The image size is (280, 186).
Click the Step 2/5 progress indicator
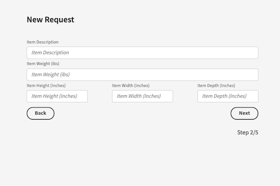(x=248, y=133)
